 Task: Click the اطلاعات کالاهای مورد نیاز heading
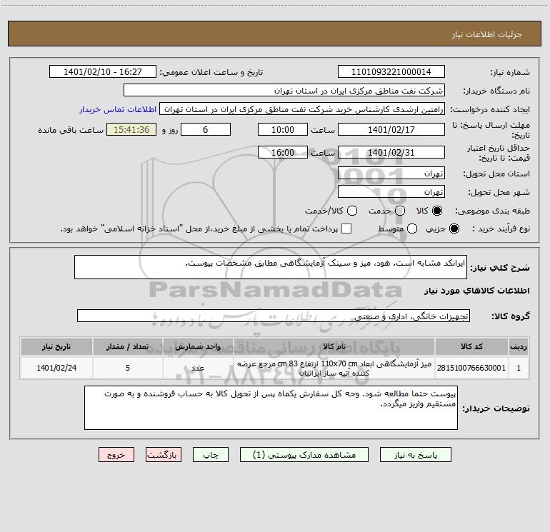pyautogui.click(x=476, y=291)
